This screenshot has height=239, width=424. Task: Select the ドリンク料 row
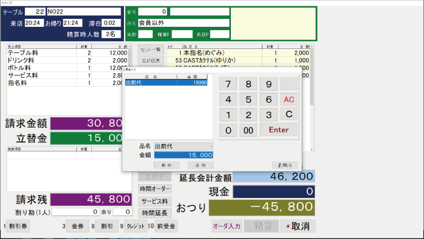68,60
